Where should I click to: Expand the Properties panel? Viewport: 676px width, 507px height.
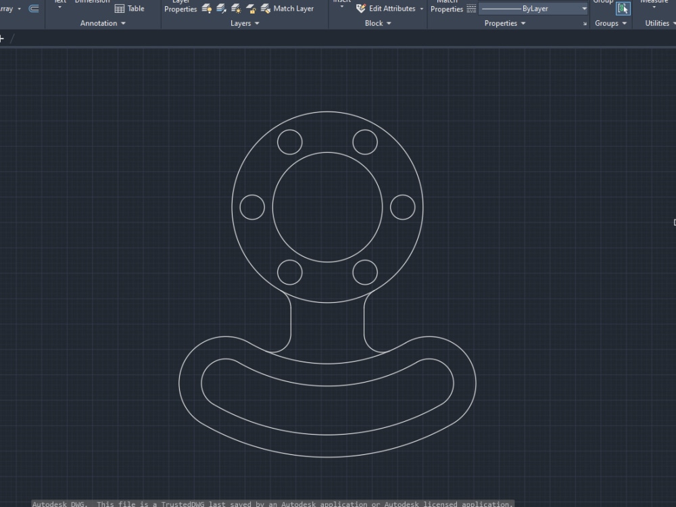(x=504, y=23)
